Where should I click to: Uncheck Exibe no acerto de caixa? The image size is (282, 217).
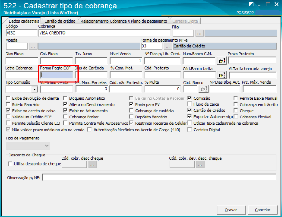[x=8, y=111]
